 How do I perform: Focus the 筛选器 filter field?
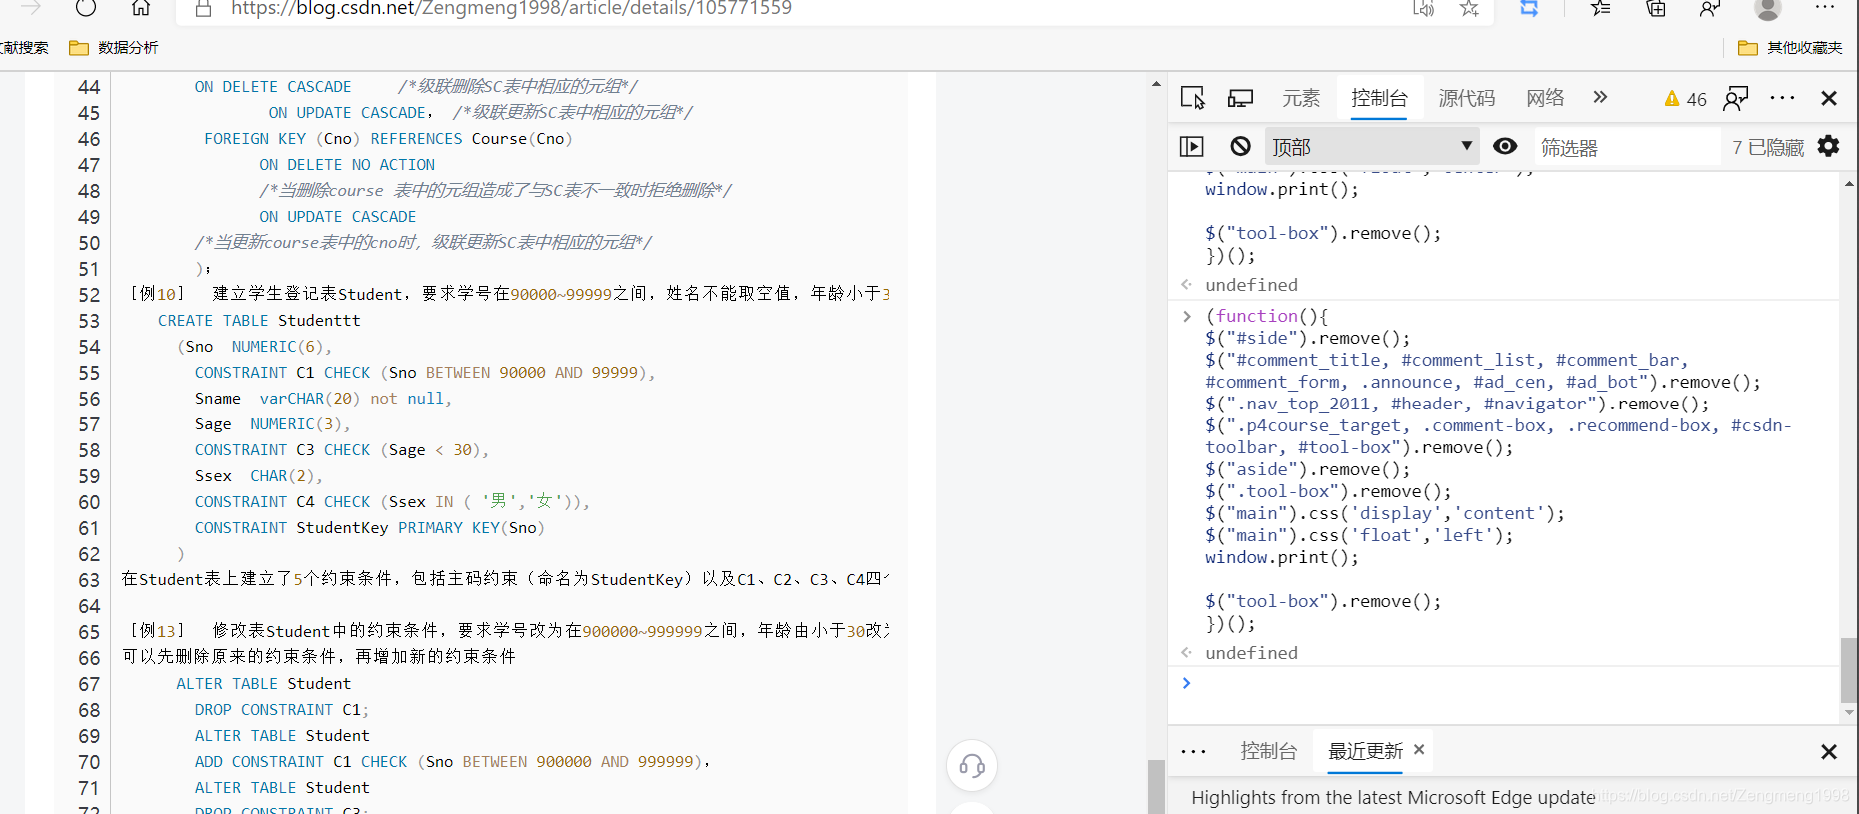tap(1625, 148)
